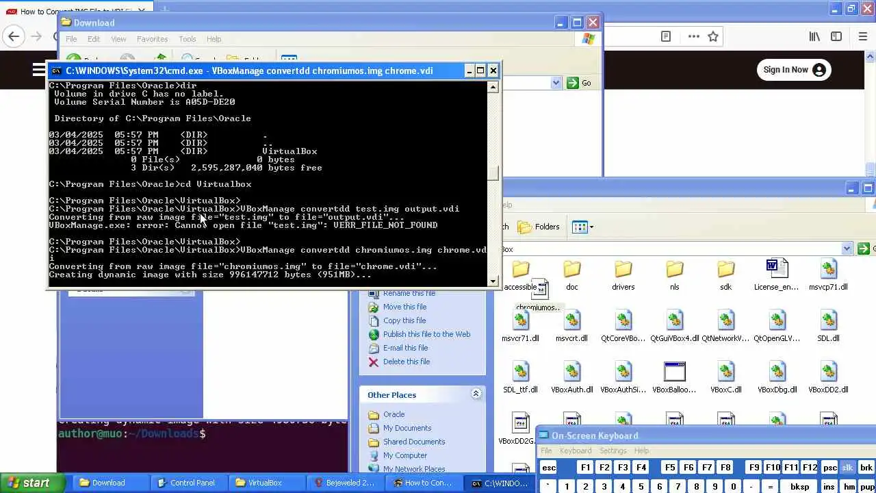Toggle Folders pane in VirtualBox explorer toolbar
This screenshot has height=493, width=876.
coord(539,227)
